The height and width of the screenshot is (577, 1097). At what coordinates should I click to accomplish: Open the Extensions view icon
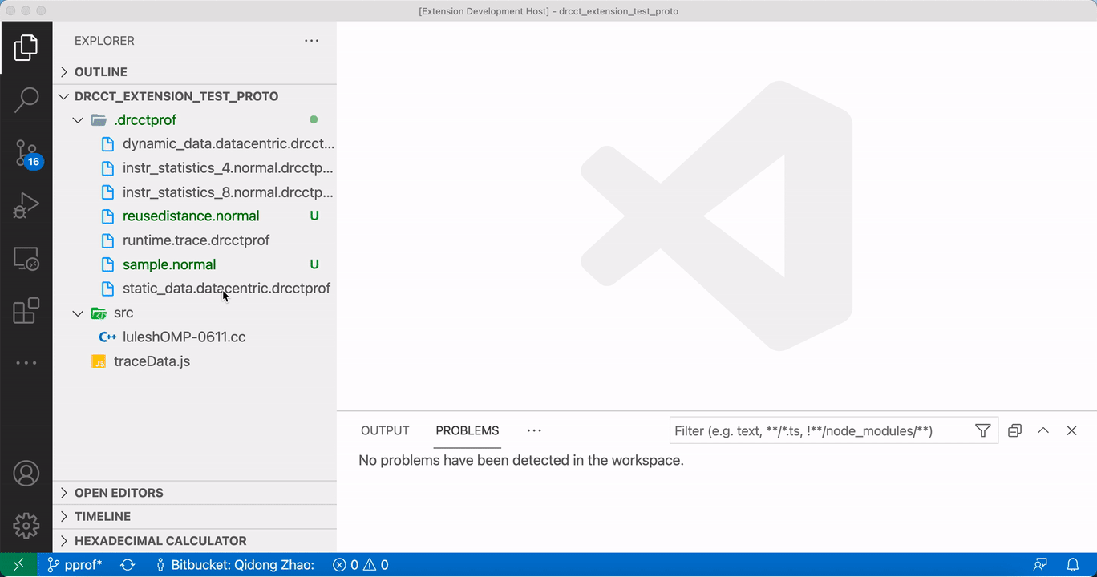pyautogui.click(x=26, y=310)
